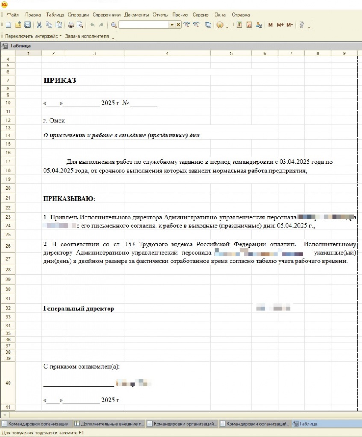Select row header 40
362x437 pixels.
[8, 383]
